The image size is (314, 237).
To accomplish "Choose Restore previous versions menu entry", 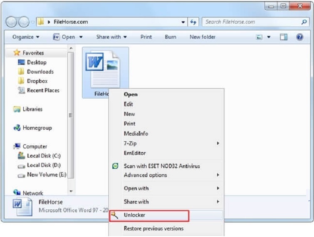I will click(153, 228).
